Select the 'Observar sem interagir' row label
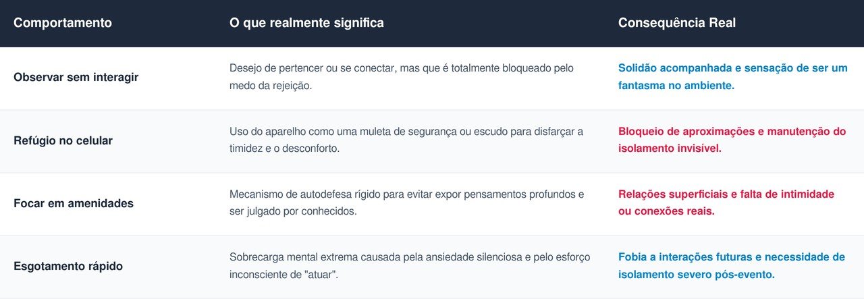Viewport: 864px width, 299px height. (x=76, y=78)
